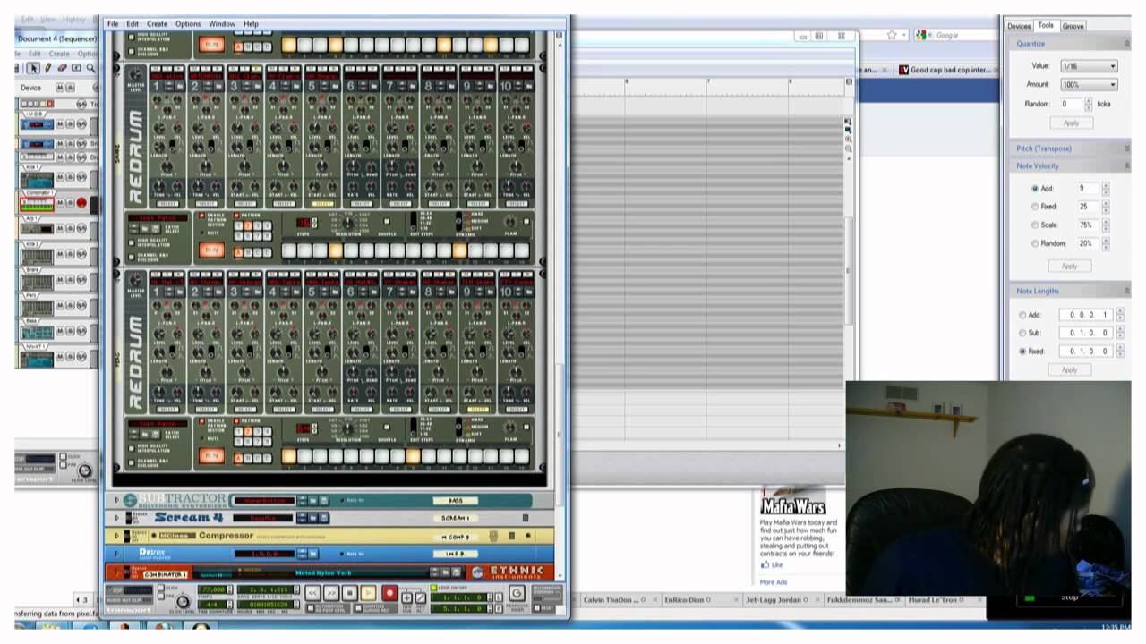1146x644 pixels.
Task: Click the Quantize Random ticks input field
Action: 1071,105
